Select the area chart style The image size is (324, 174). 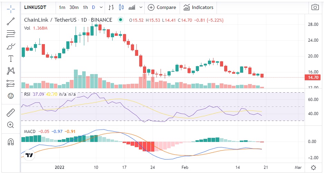[x=132, y=8]
